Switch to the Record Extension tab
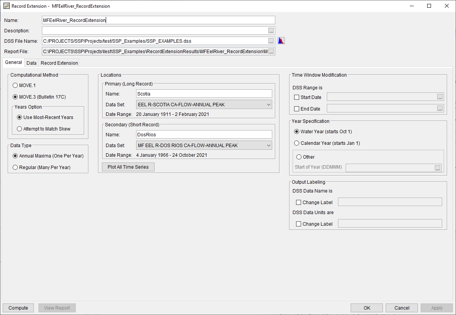This screenshot has height=315, width=456. pyautogui.click(x=59, y=62)
